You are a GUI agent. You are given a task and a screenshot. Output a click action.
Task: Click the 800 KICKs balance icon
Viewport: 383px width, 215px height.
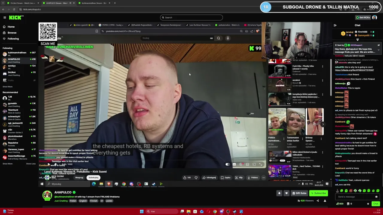(x=340, y=204)
